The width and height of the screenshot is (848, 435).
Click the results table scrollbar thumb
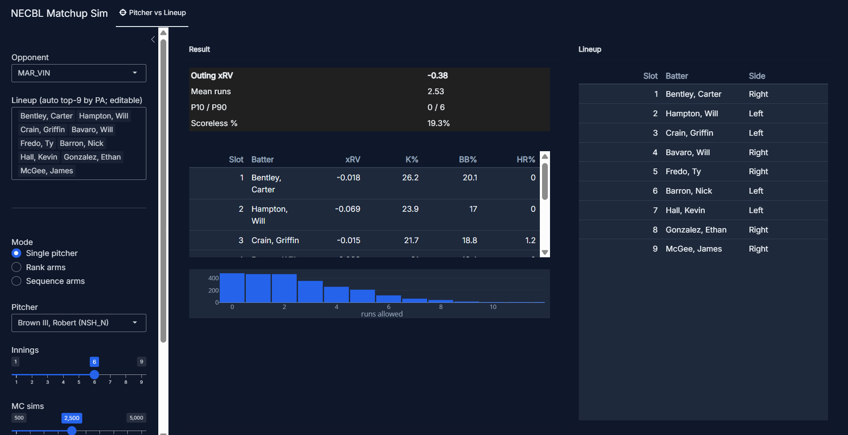point(545,182)
